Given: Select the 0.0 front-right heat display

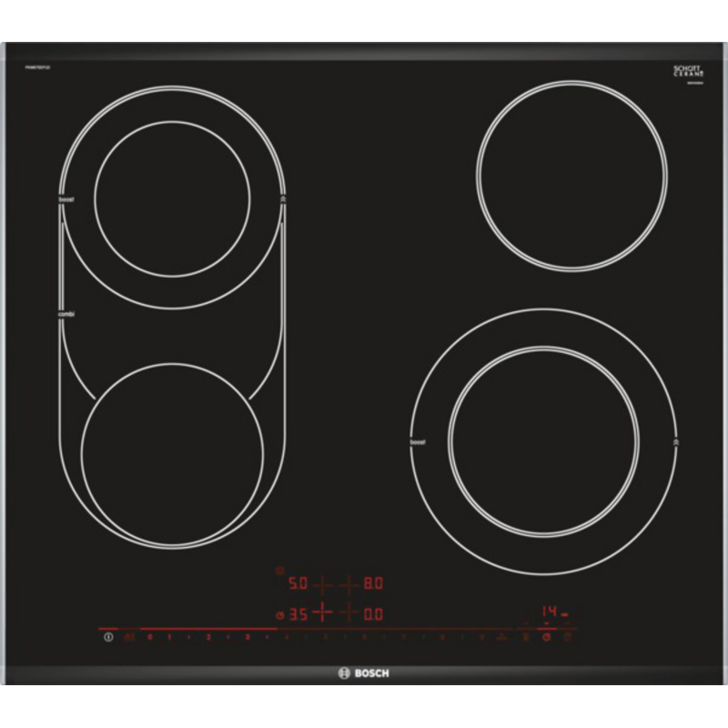Looking at the screenshot, I should tap(374, 614).
